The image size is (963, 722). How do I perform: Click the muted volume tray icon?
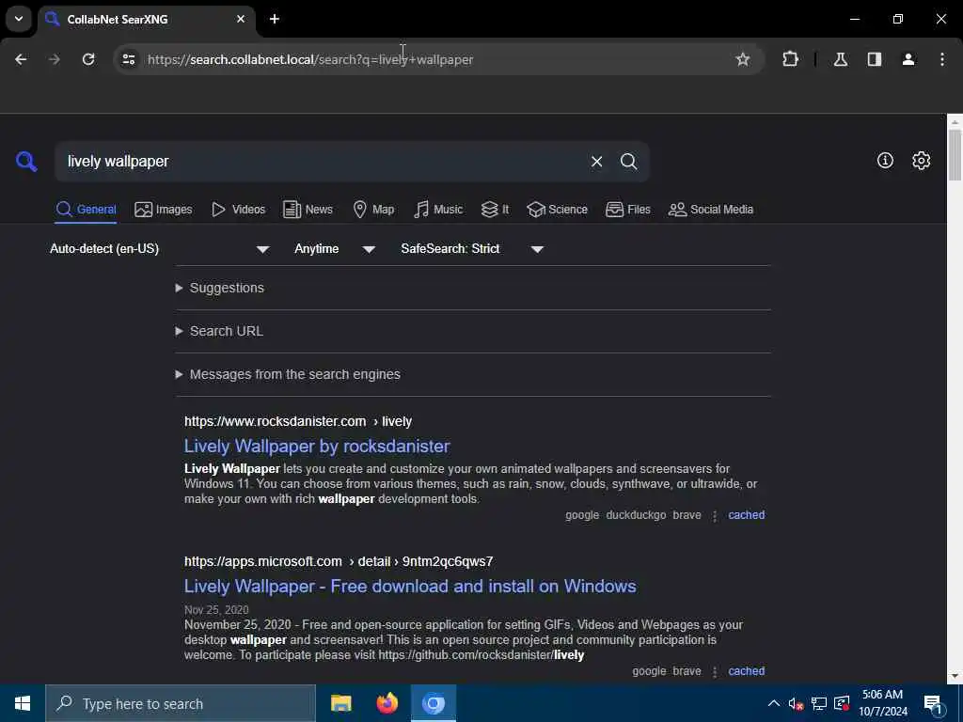click(x=796, y=703)
